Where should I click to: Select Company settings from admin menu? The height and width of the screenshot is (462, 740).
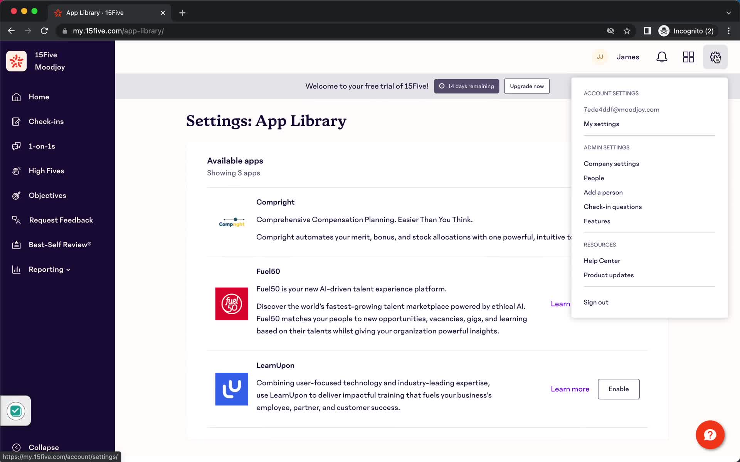click(611, 163)
